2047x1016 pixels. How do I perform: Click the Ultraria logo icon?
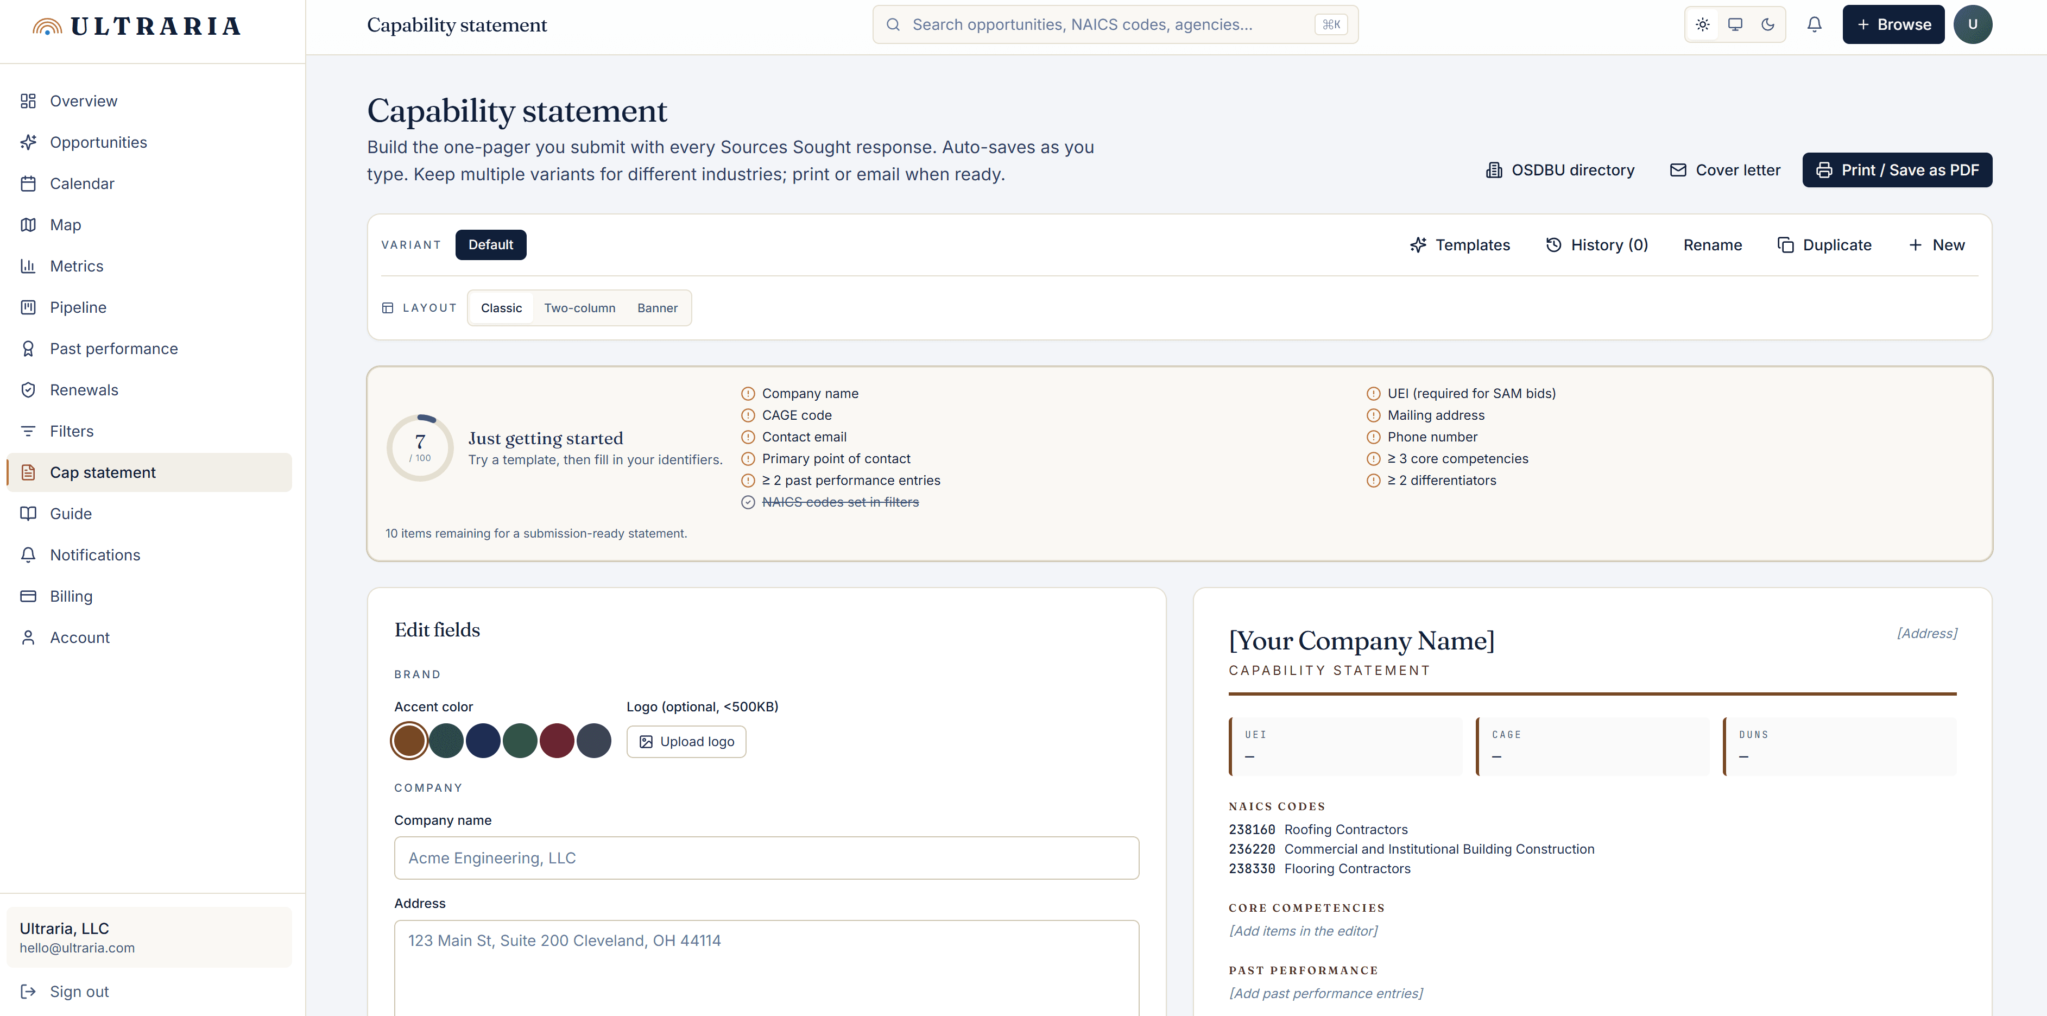[x=48, y=26]
